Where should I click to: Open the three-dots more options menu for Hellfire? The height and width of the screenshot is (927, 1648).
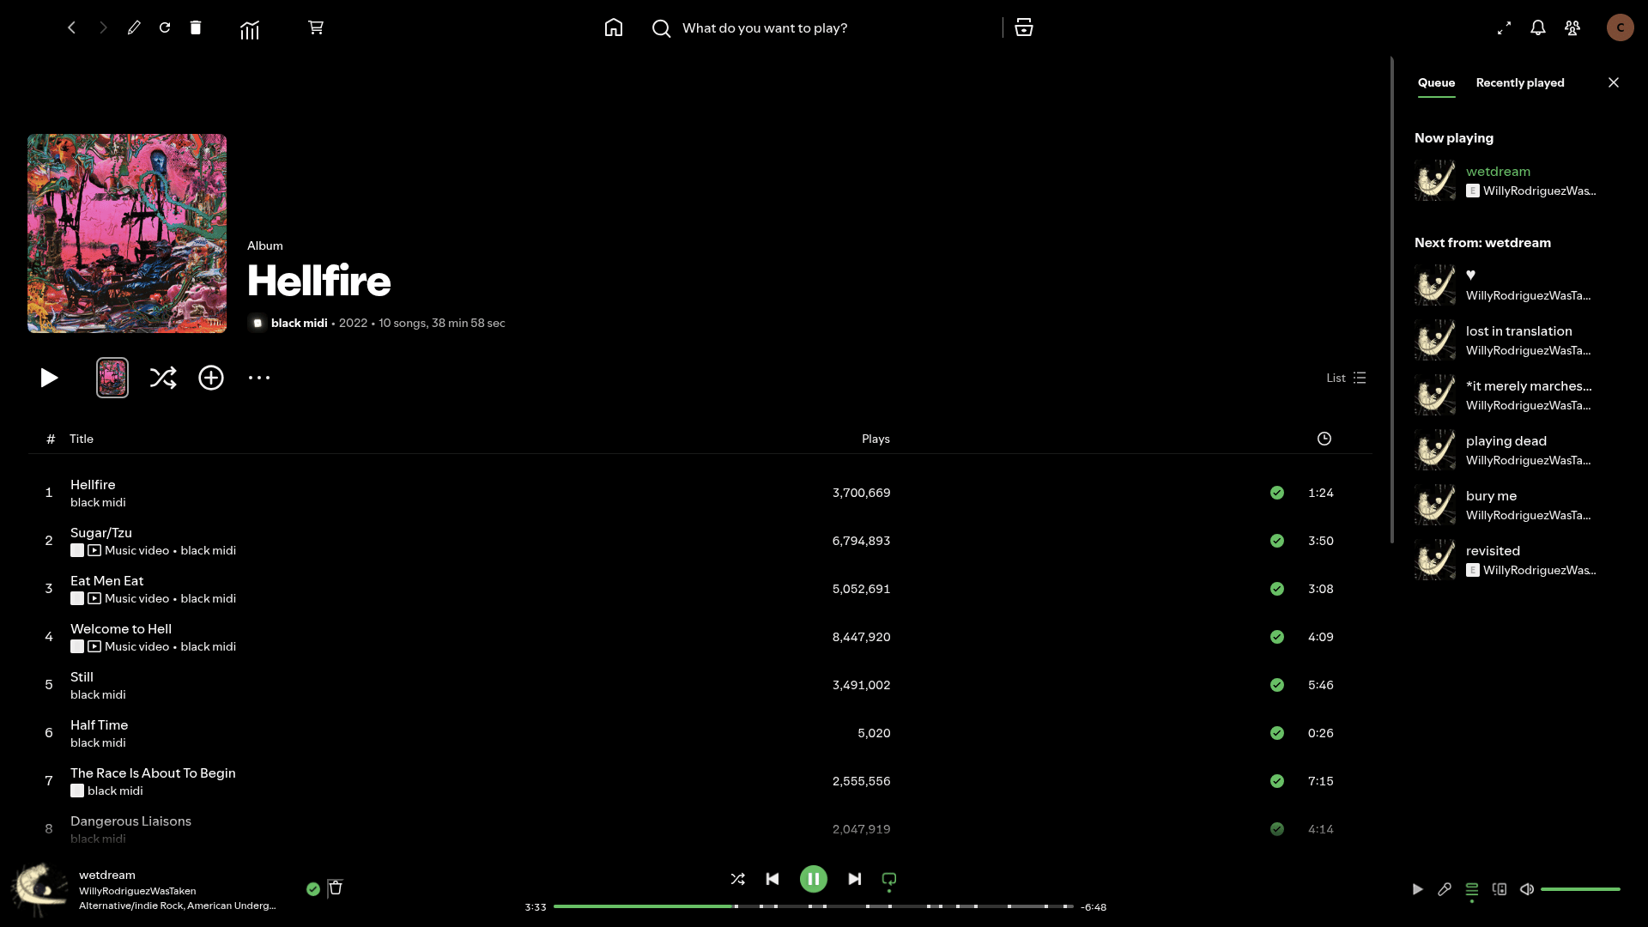pos(259,378)
